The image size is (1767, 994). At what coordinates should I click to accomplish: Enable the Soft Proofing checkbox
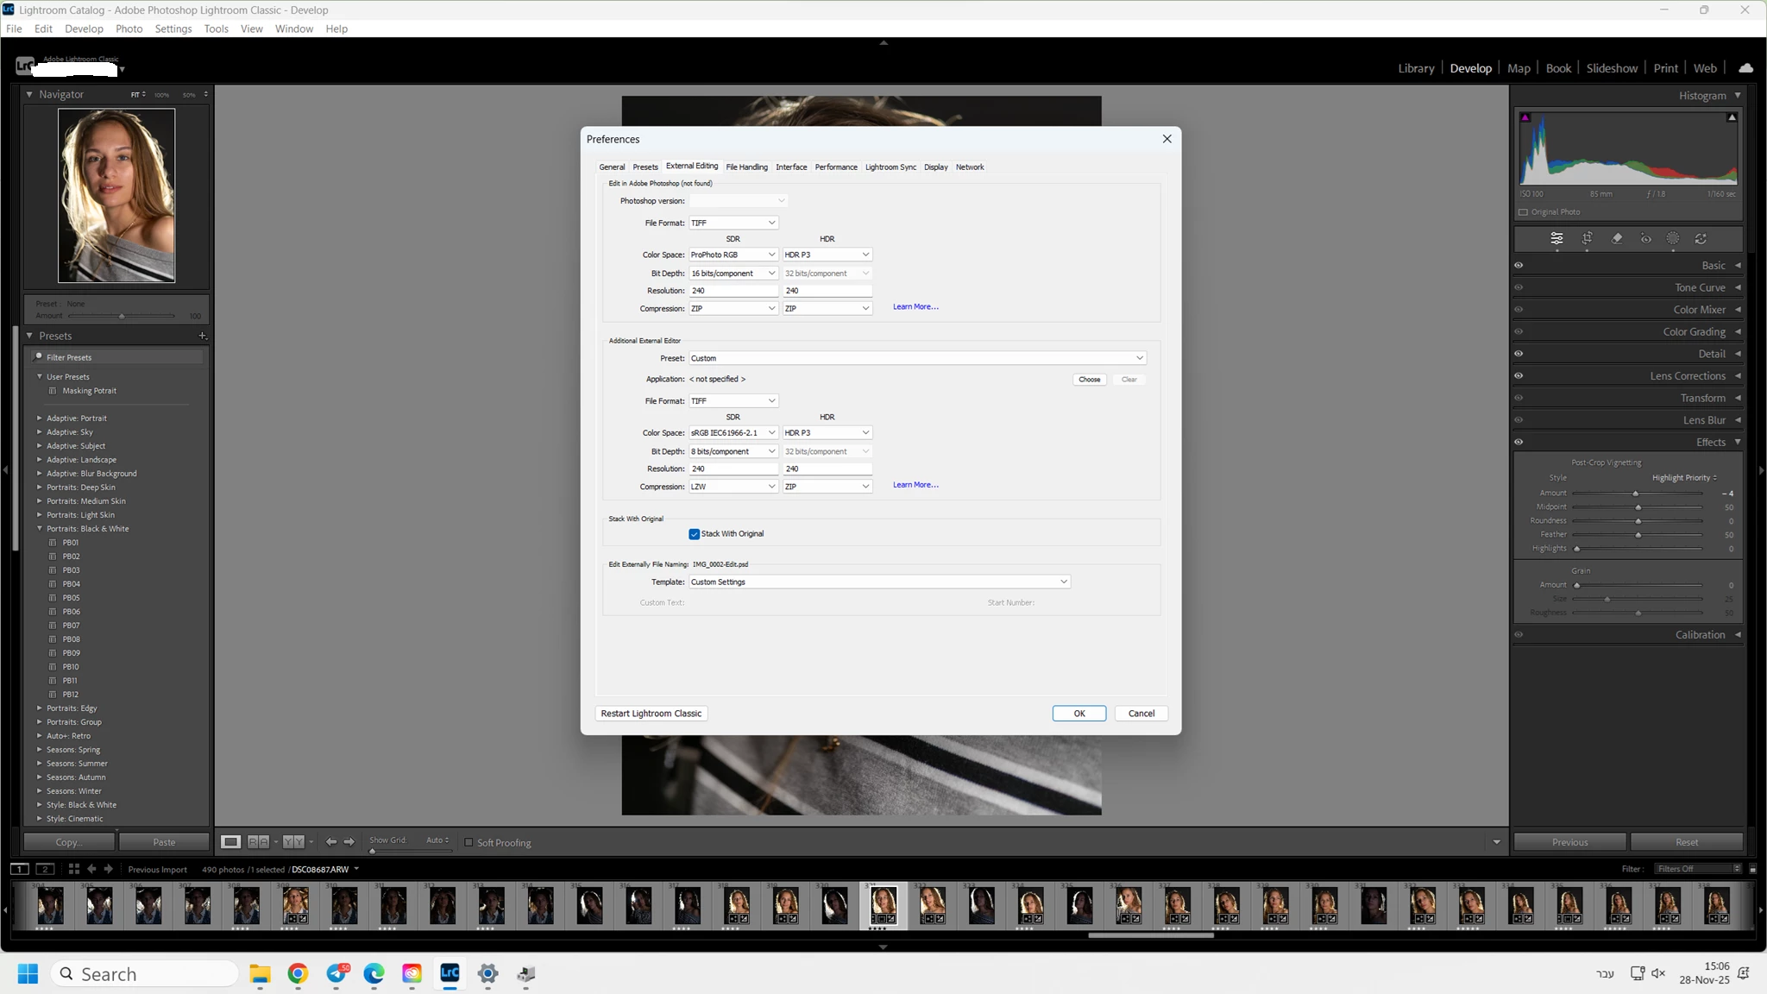tap(469, 843)
